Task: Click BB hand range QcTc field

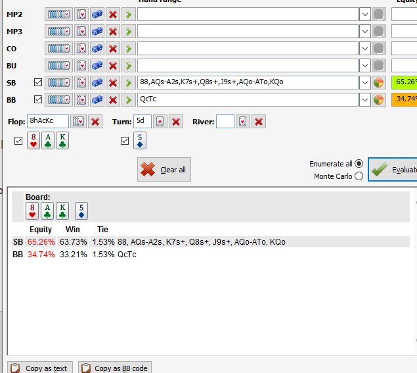Action: [248, 99]
